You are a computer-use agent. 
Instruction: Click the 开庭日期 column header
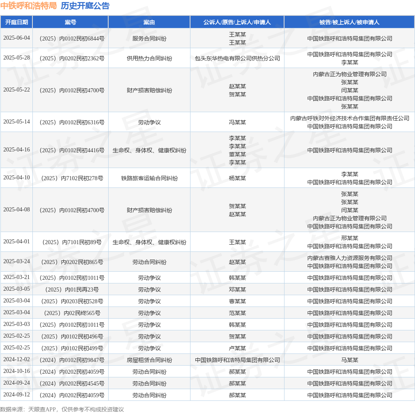point(16,22)
